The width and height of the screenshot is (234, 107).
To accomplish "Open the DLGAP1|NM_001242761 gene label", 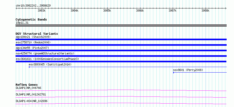I will tap(31, 94).
